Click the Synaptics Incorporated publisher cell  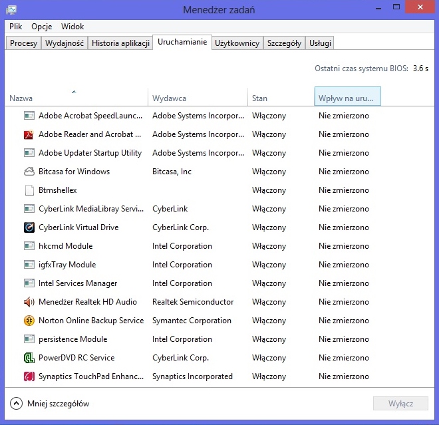click(x=192, y=376)
